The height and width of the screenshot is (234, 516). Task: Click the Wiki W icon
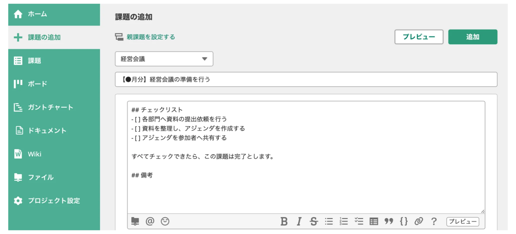(x=18, y=154)
